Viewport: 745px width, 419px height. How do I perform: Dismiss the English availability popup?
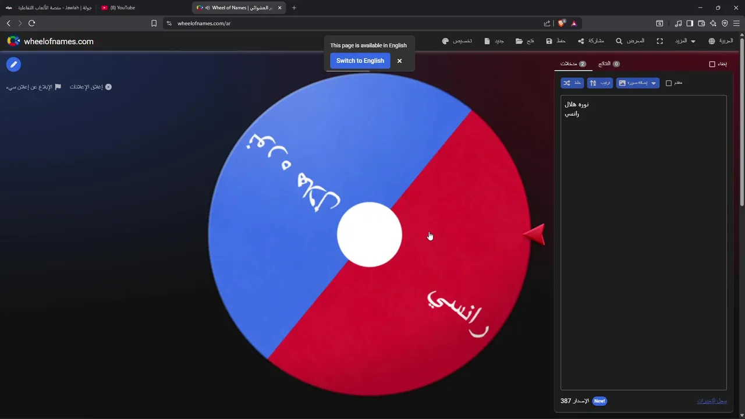pos(399,61)
